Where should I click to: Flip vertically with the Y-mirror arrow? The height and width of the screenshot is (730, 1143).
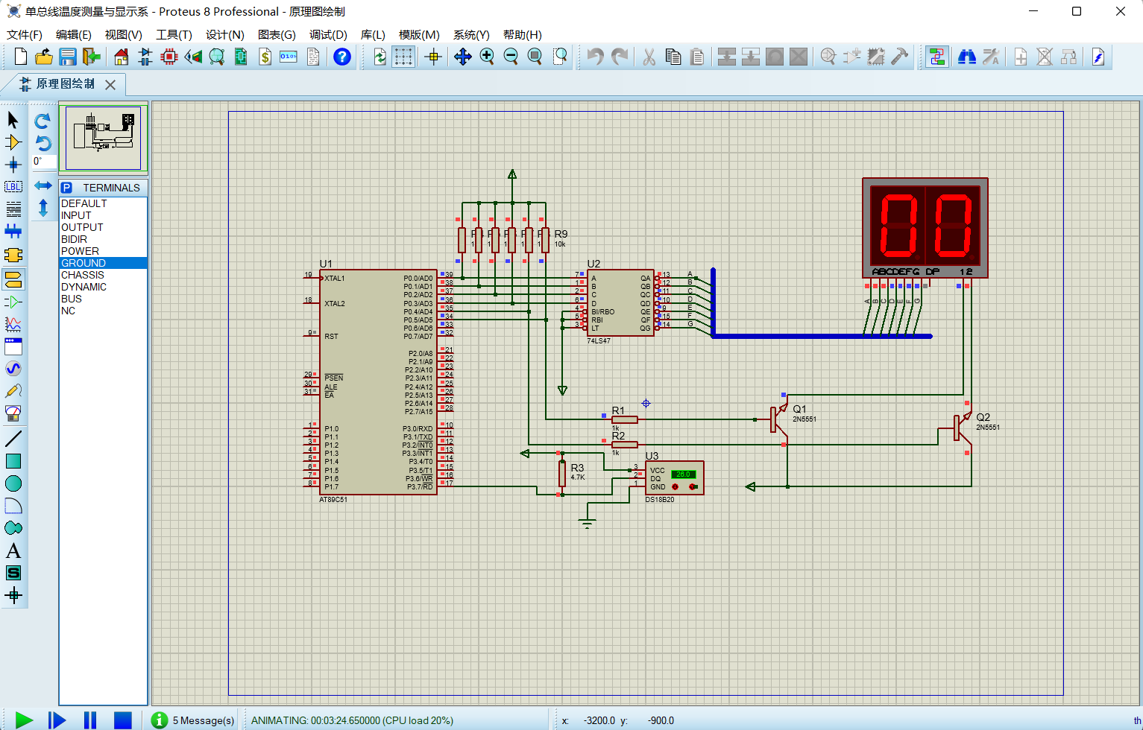tap(42, 208)
